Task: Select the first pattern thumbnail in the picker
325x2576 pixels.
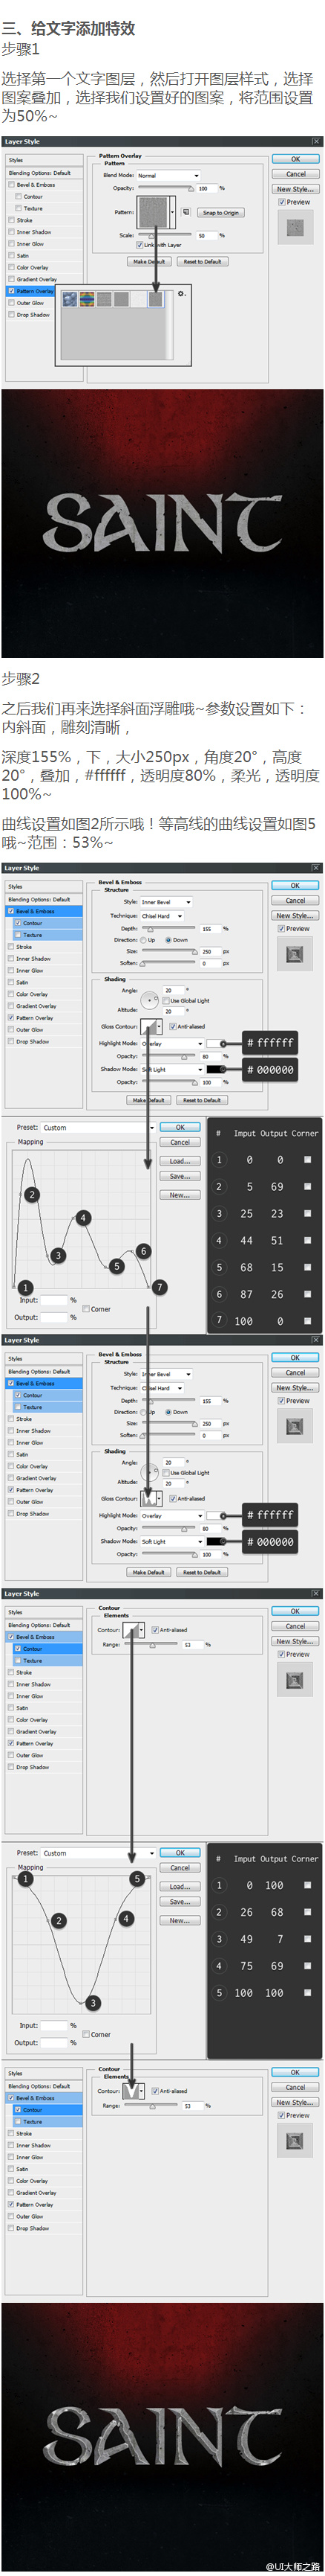Action: click(70, 299)
